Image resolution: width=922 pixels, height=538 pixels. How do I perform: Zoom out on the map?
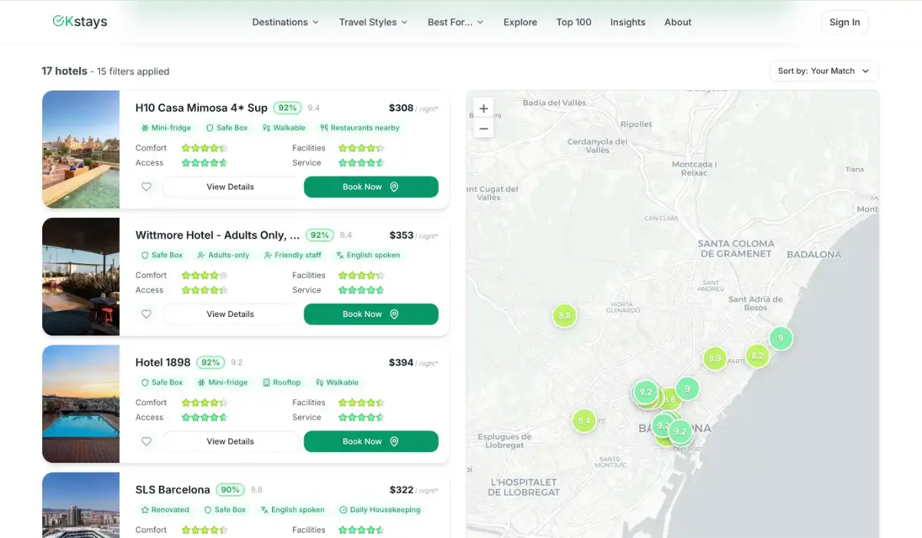click(x=483, y=128)
